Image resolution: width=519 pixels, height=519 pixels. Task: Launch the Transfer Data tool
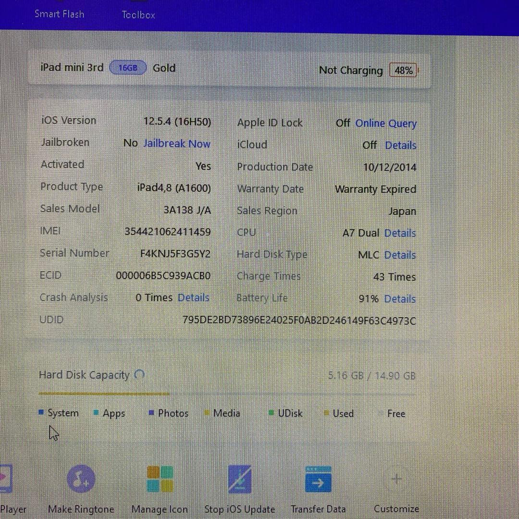coord(318,479)
